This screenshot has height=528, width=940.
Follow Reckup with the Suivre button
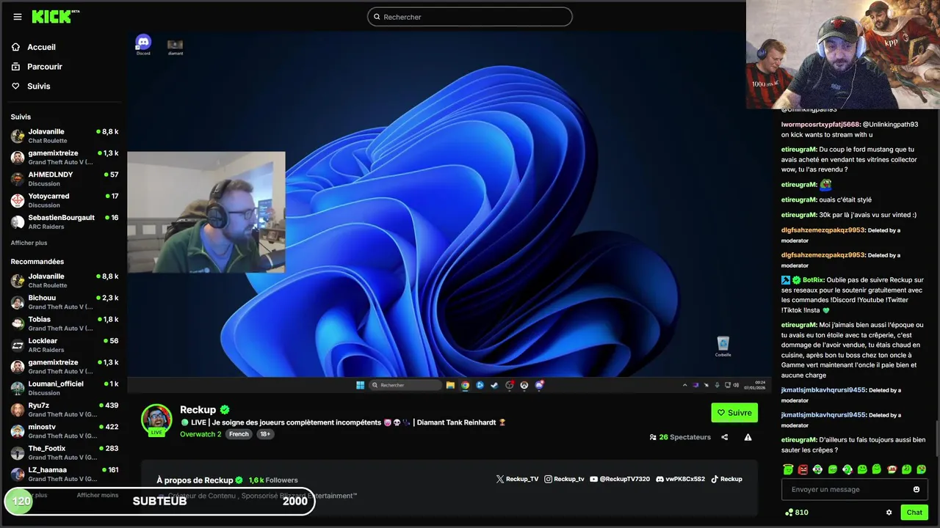click(734, 413)
